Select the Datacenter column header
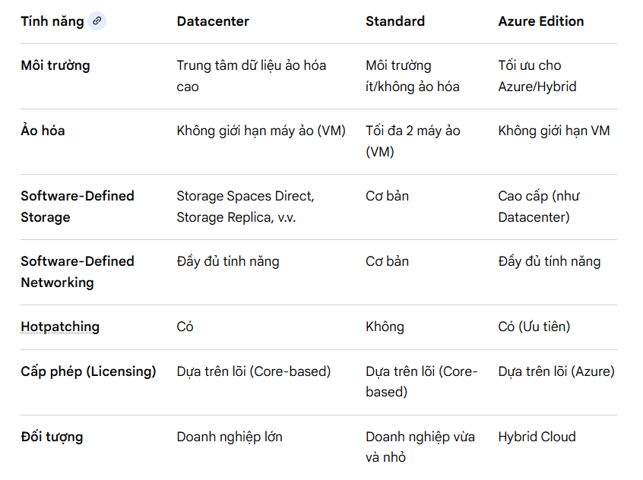Viewport: 643px width, 480px height. coord(213,21)
